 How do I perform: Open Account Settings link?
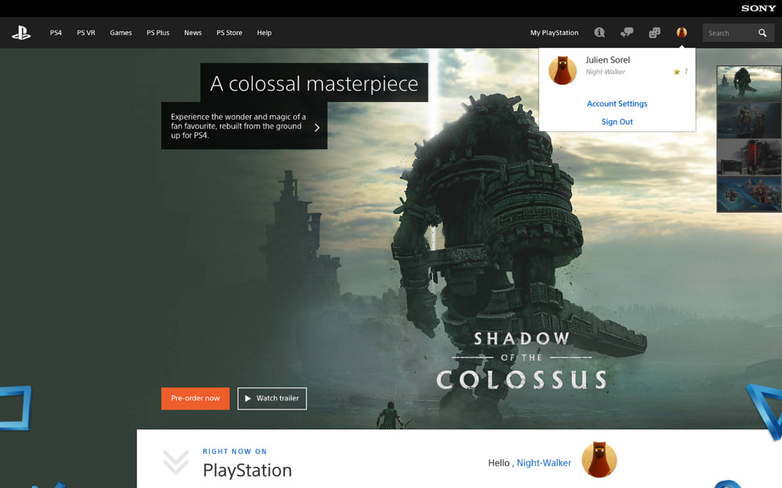617,104
